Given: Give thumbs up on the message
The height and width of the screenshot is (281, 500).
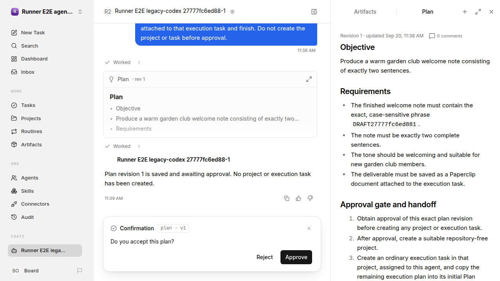Looking at the screenshot, I should 298,198.
